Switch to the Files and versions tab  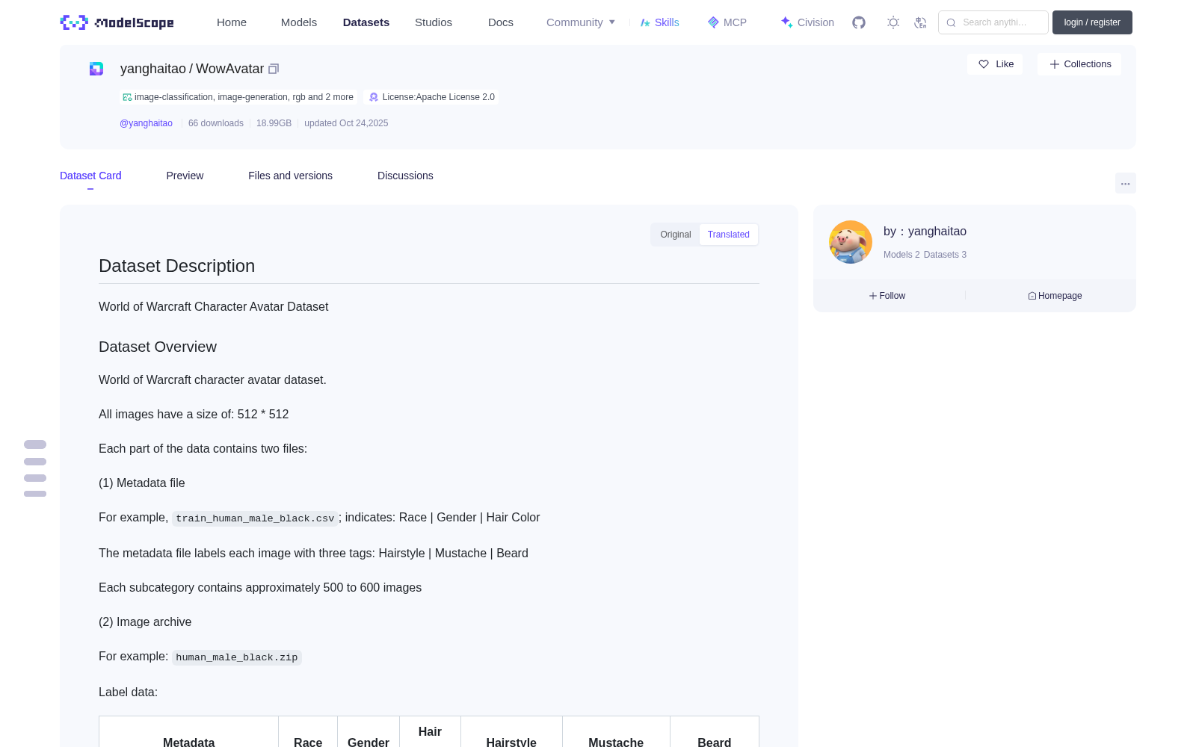pos(290,176)
